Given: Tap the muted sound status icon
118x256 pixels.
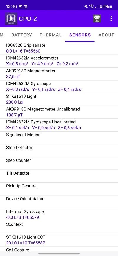Looking at the screenshot, I should pos(86,6).
